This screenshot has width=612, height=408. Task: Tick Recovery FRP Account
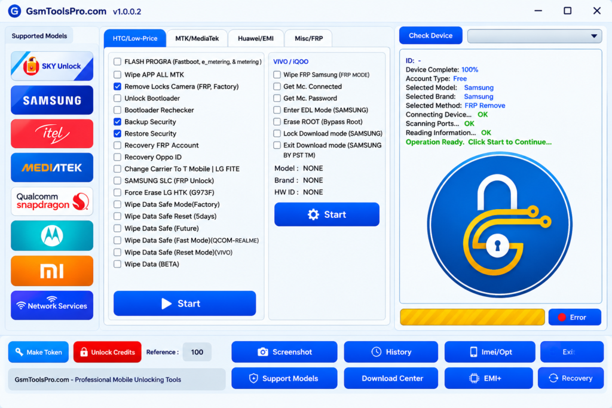pos(117,145)
